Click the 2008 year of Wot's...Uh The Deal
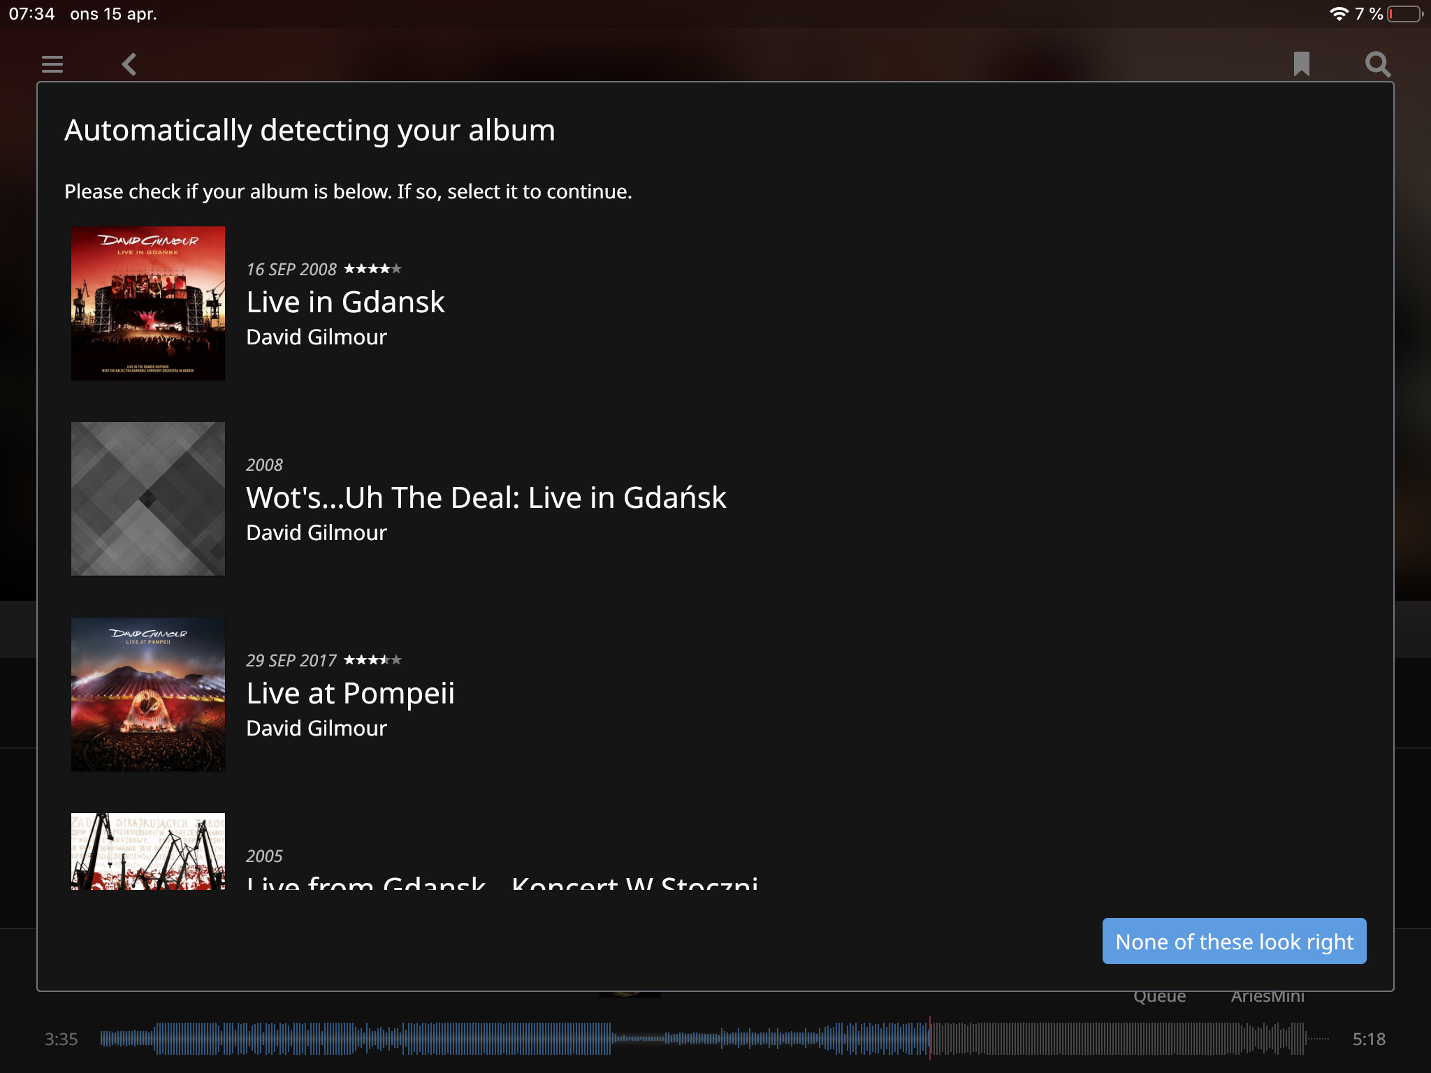This screenshot has width=1431, height=1073. [264, 465]
